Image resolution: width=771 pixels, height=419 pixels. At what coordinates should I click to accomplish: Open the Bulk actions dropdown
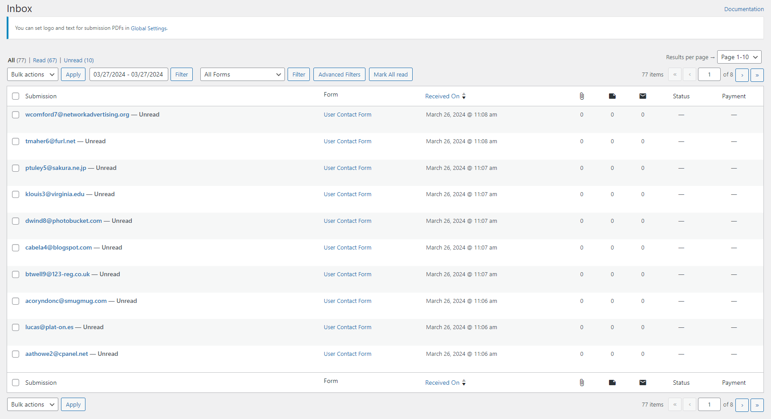(32, 74)
